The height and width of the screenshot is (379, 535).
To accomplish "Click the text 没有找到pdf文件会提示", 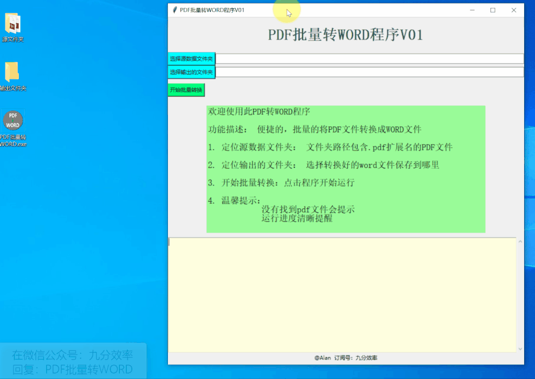I will (x=308, y=209).
